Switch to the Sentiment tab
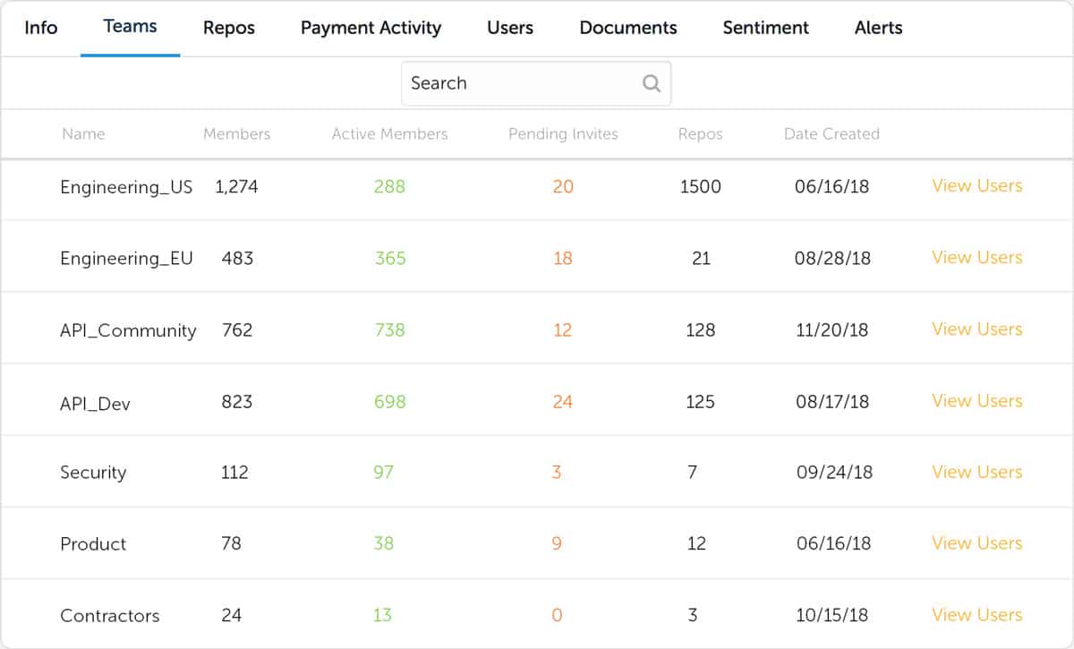The width and height of the screenshot is (1074, 649). pos(766,28)
